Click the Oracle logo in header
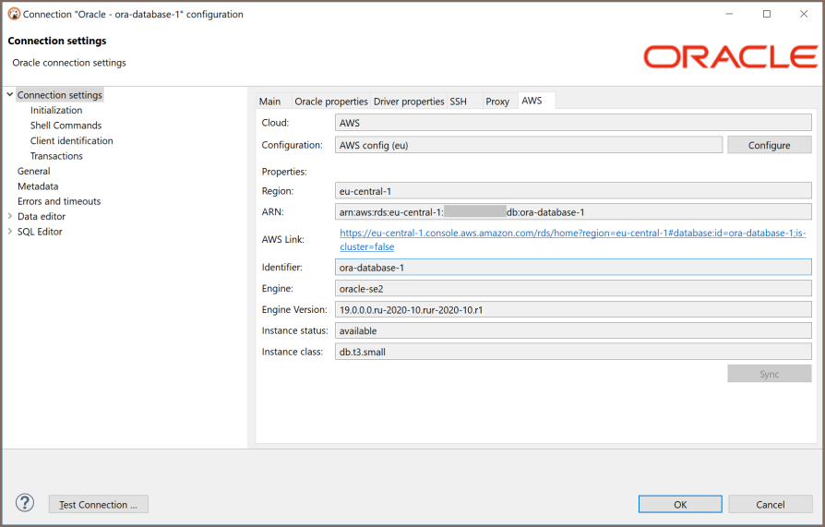The width and height of the screenshot is (825, 527). (x=729, y=56)
